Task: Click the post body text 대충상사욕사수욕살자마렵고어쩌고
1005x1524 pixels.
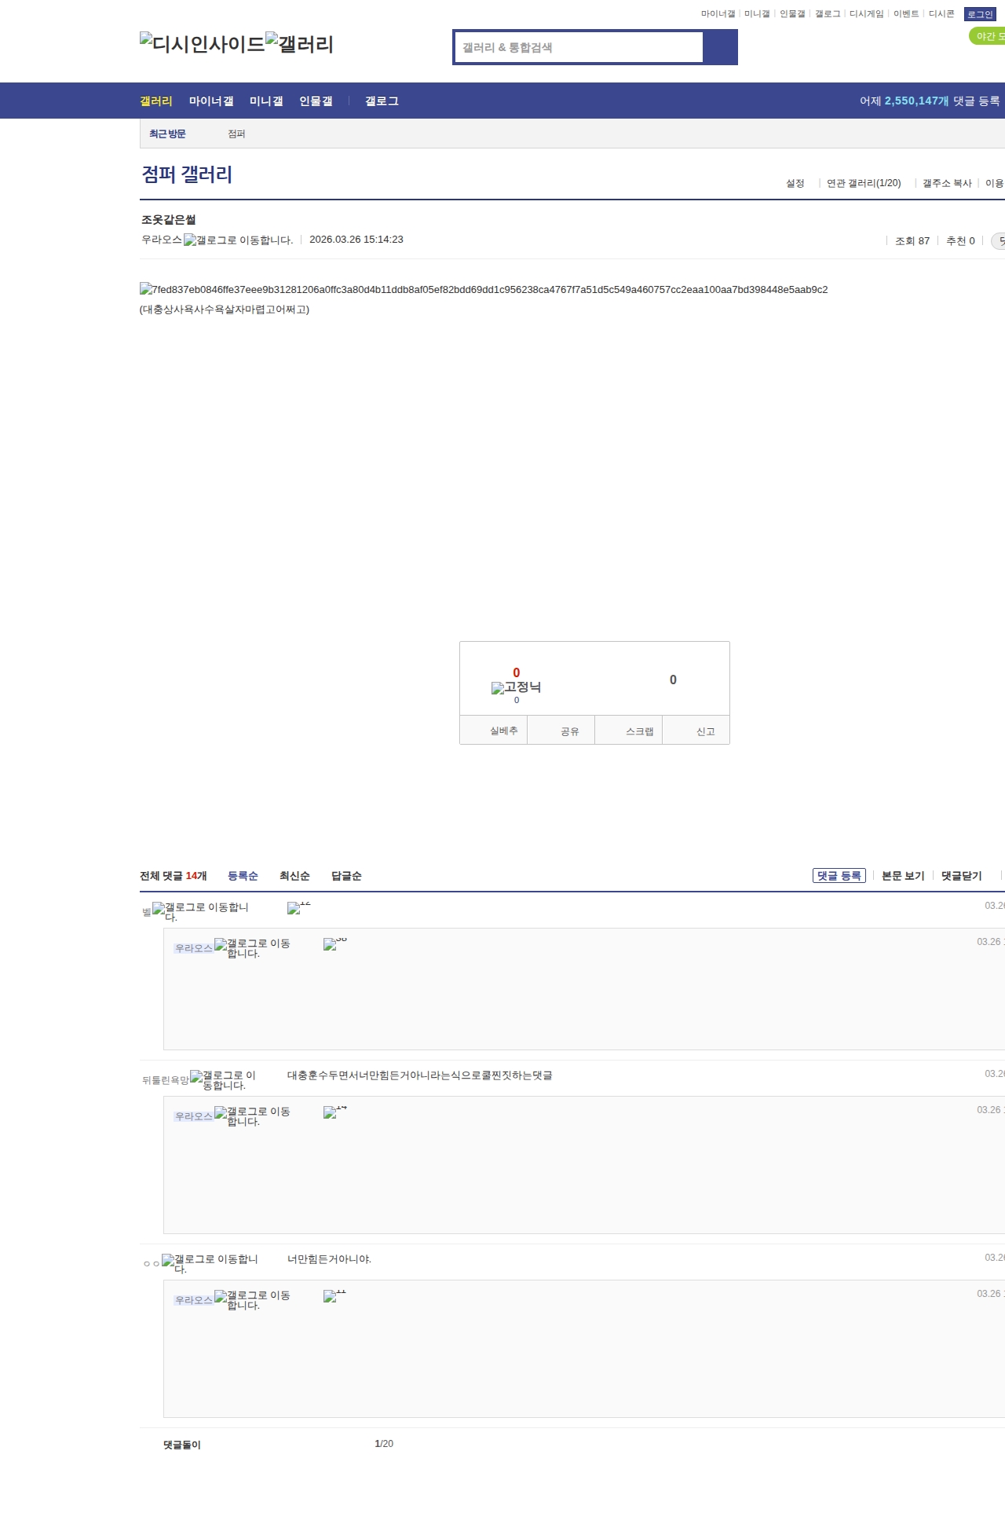Action: [x=225, y=310]
